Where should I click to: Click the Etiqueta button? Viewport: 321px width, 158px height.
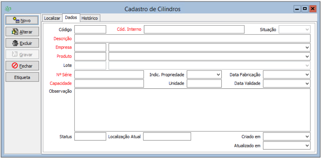click(x=22, y=77)
